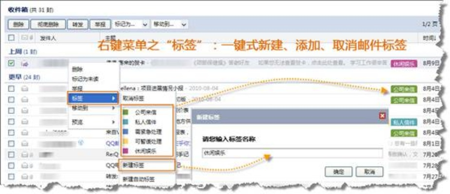450x194 pixels.
Task: Click magenta swatch for 休闲娱乐 in submenu
Action: pyautogui.click(x=126, y=151)
